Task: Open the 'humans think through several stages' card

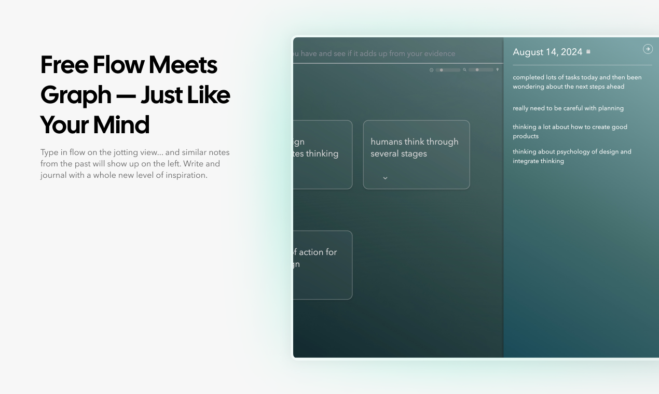Action: pos(416,154)
